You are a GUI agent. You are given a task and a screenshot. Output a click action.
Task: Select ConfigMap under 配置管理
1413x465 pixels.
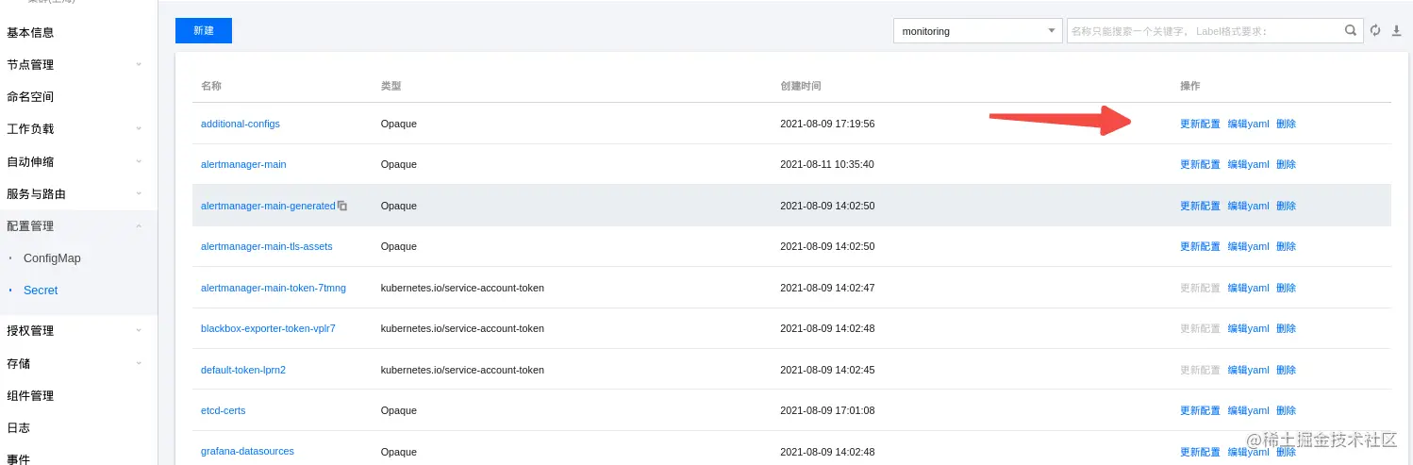point(52,258)
